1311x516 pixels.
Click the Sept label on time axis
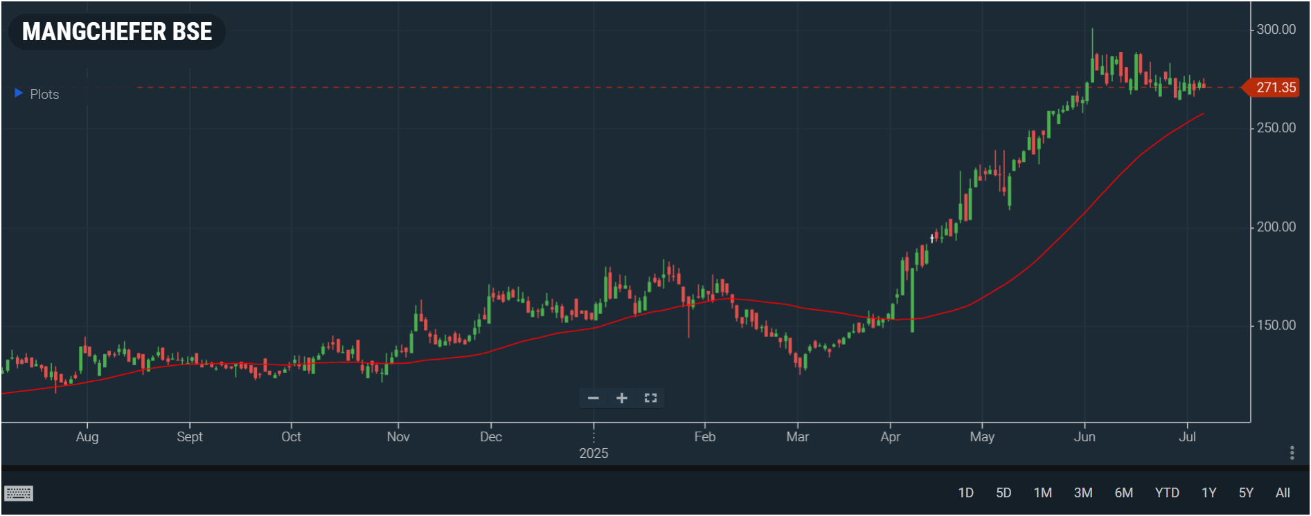pyautogui.click(x=190, y=436)
